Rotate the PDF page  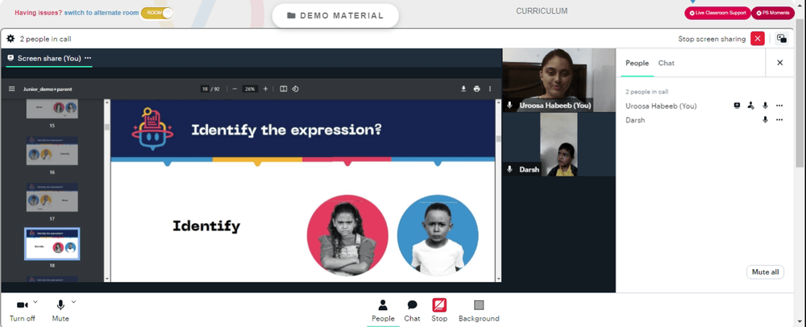pos(296,89)
